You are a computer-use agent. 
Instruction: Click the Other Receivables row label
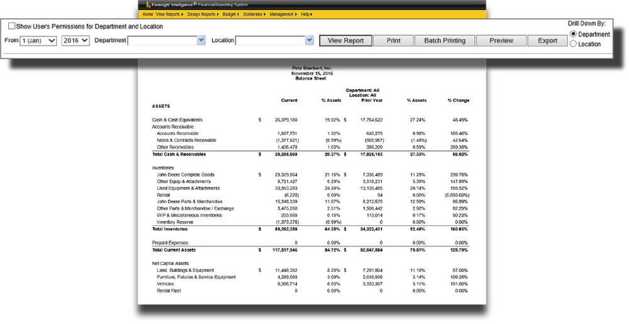[x=175, y=147]
